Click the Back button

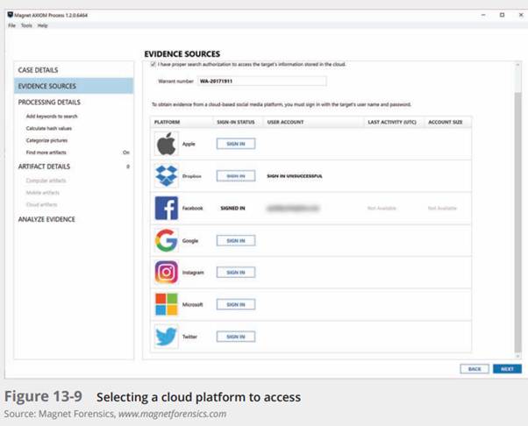pyautogui.click(x=474, y=369)
